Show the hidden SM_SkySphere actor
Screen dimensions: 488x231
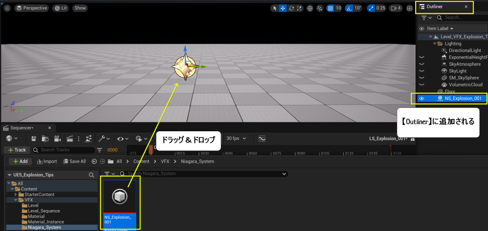tap(422, 78)
